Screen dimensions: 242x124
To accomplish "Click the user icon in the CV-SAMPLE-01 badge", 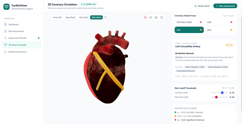I will coord(81,4).
